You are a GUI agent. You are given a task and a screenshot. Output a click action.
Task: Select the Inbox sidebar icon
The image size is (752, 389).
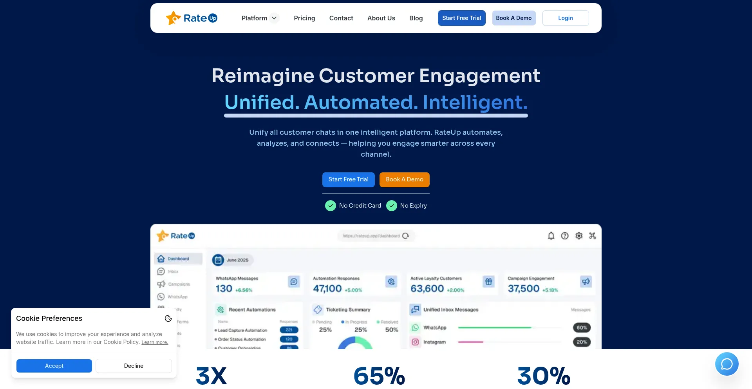point(161,271)
